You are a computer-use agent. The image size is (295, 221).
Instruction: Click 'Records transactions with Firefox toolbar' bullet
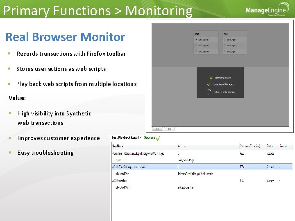coord(71,54)
